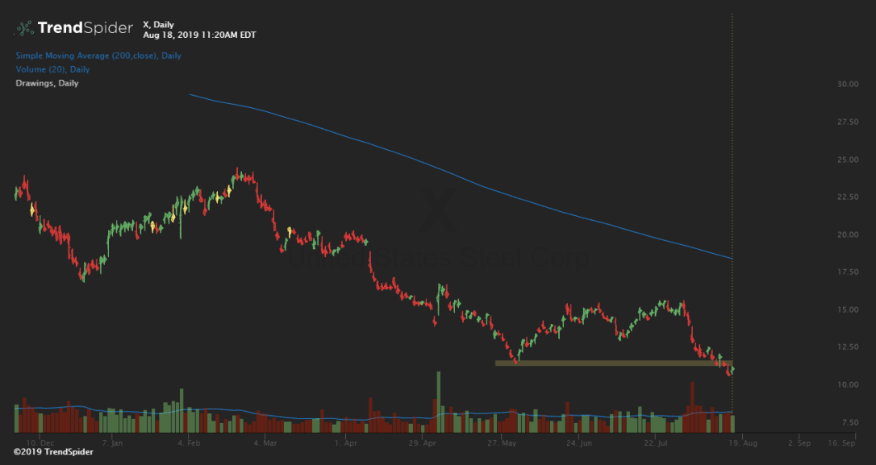Click the ©2019 TrendSpider copyright text
This screenshot has width=876, height=465.
click(x=53, y=452)
